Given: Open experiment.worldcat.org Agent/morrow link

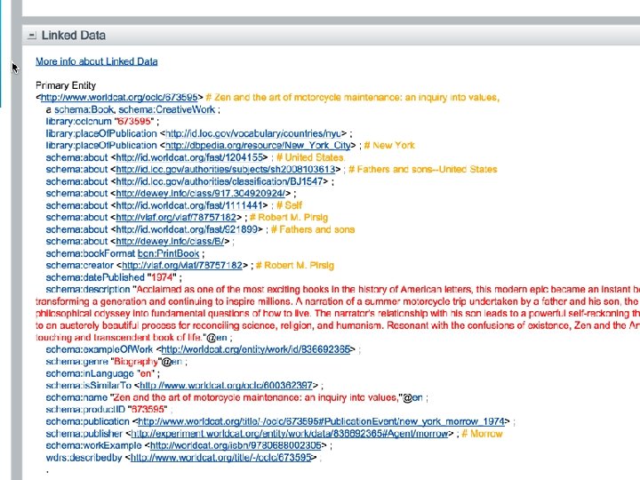Looking at the screenshot, I should tap(290, 434).
